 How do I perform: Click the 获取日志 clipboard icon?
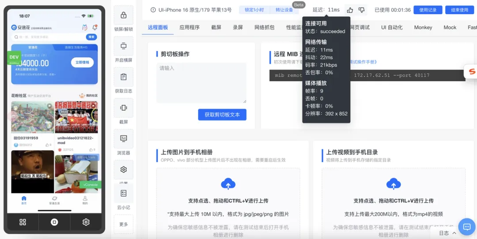pos(124,77)
